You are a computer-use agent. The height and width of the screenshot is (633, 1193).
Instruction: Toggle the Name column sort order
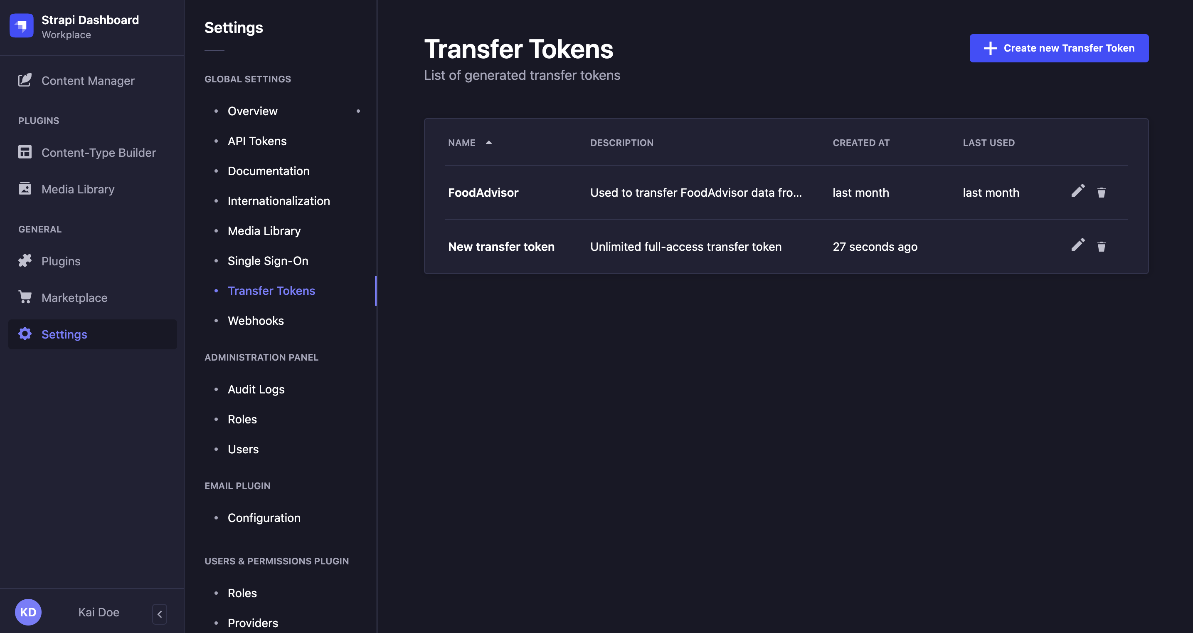(470, 143)
